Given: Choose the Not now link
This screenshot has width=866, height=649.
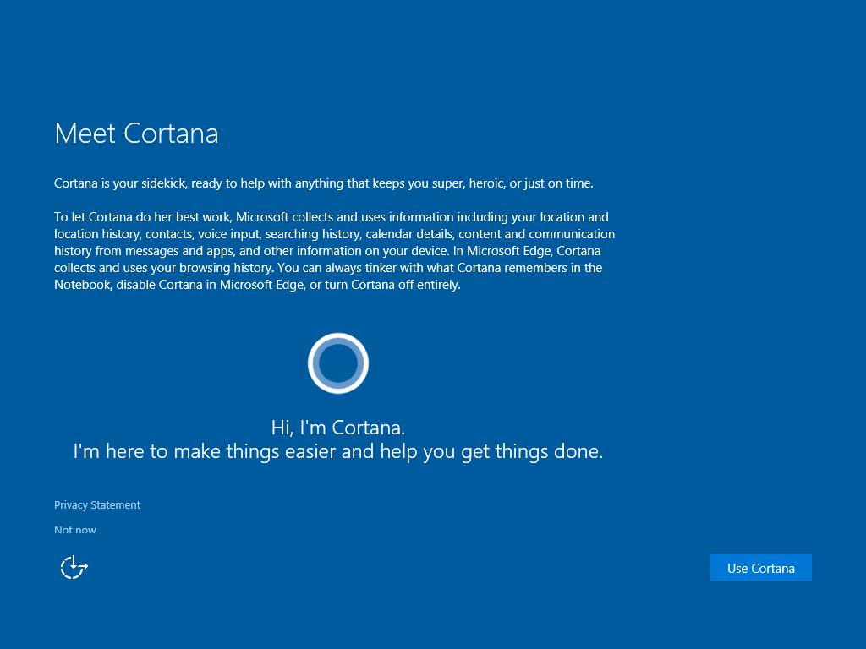Looking at the screenshot, I should click(75, 530).
